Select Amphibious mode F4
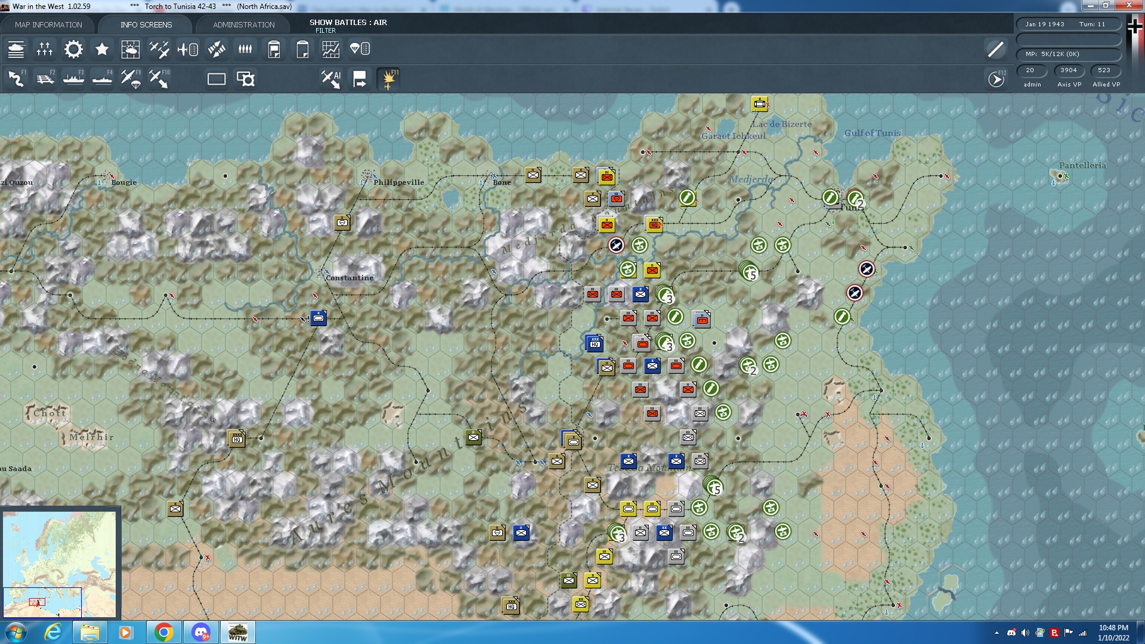The height and width of the screenshot is (644, 1145). point(102,79)
